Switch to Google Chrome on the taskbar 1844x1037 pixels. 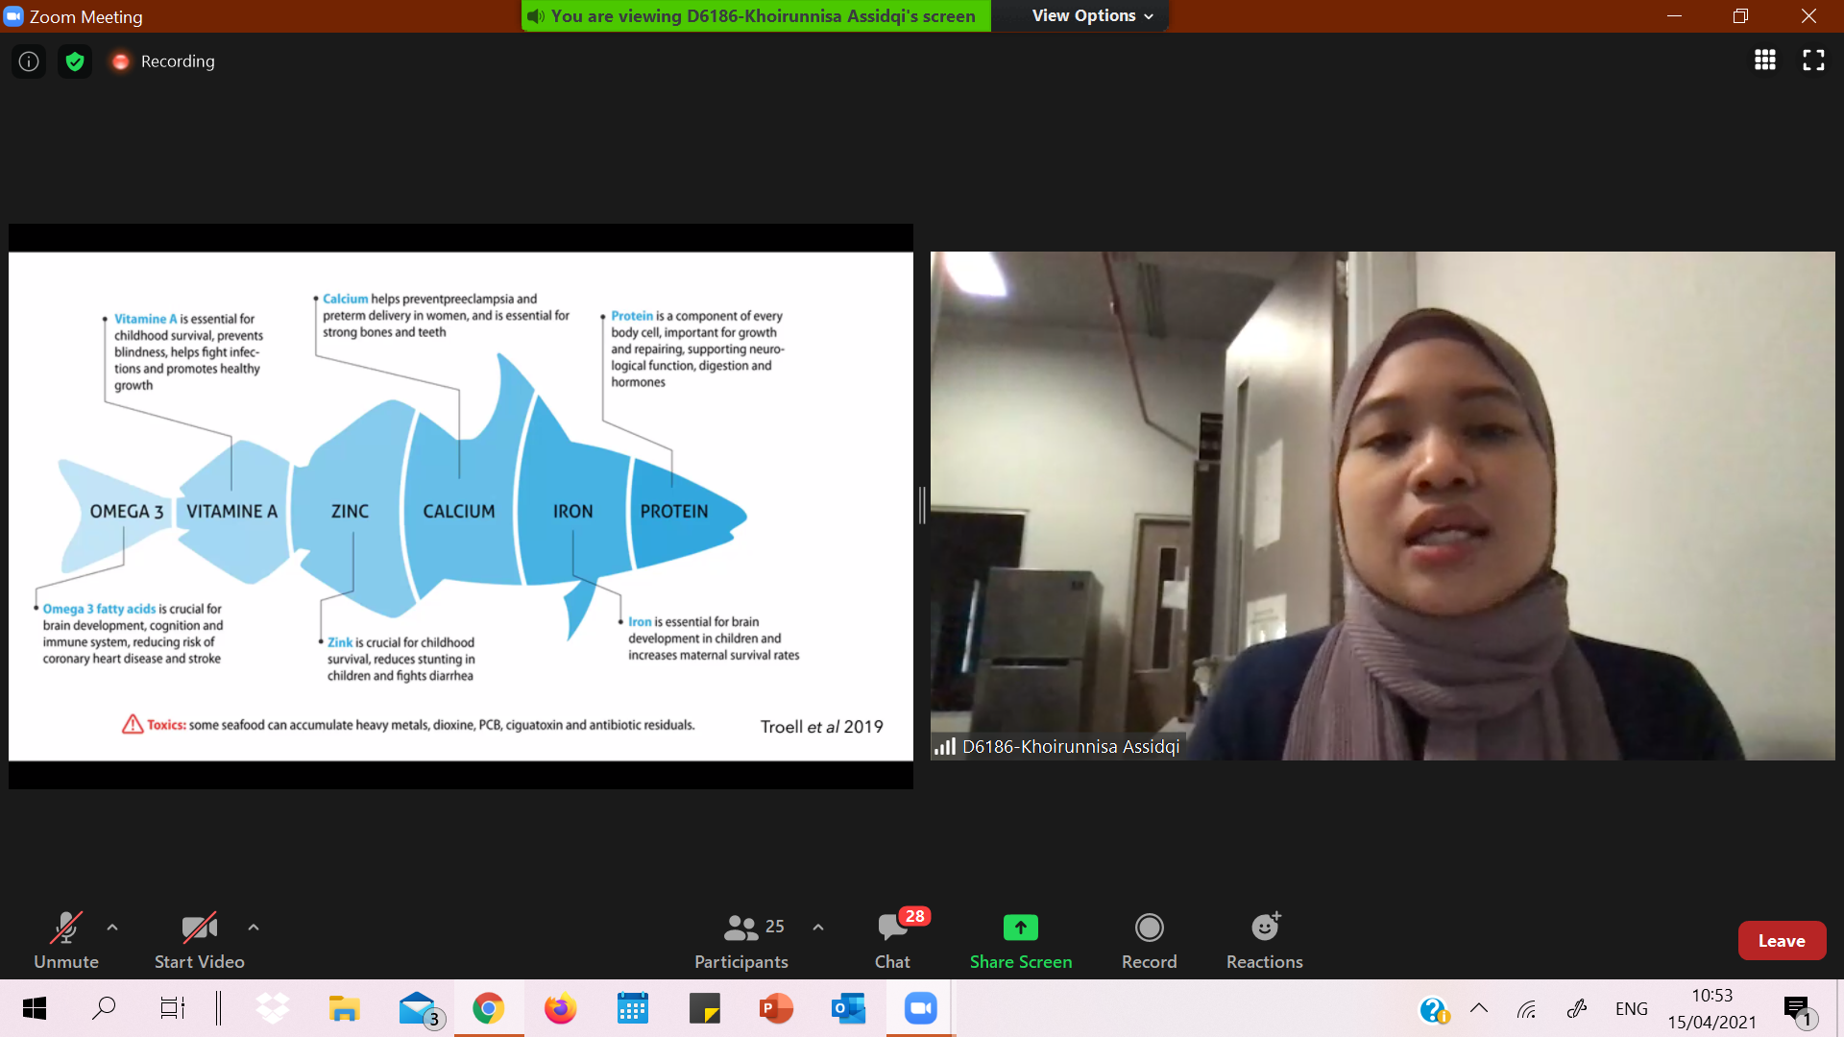(488, 1008)
